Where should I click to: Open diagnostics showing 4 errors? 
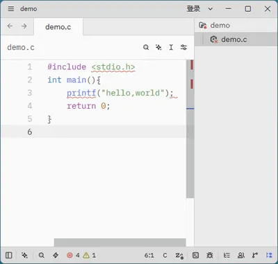[73, 255]
